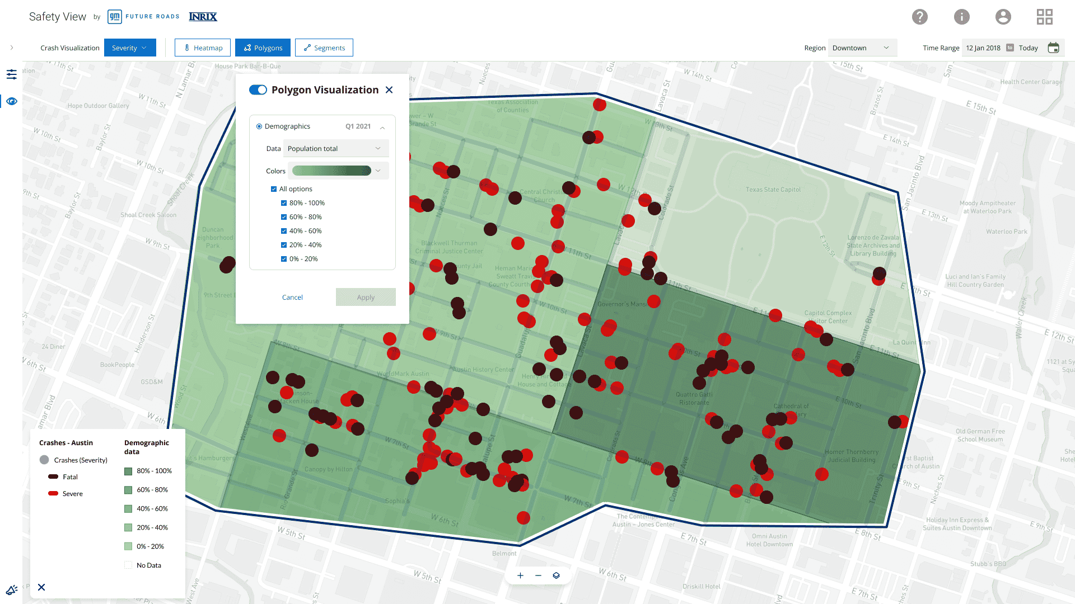1075x604 pixels.
Task: Select the Demographics radio button
Action: click(259, 126)
